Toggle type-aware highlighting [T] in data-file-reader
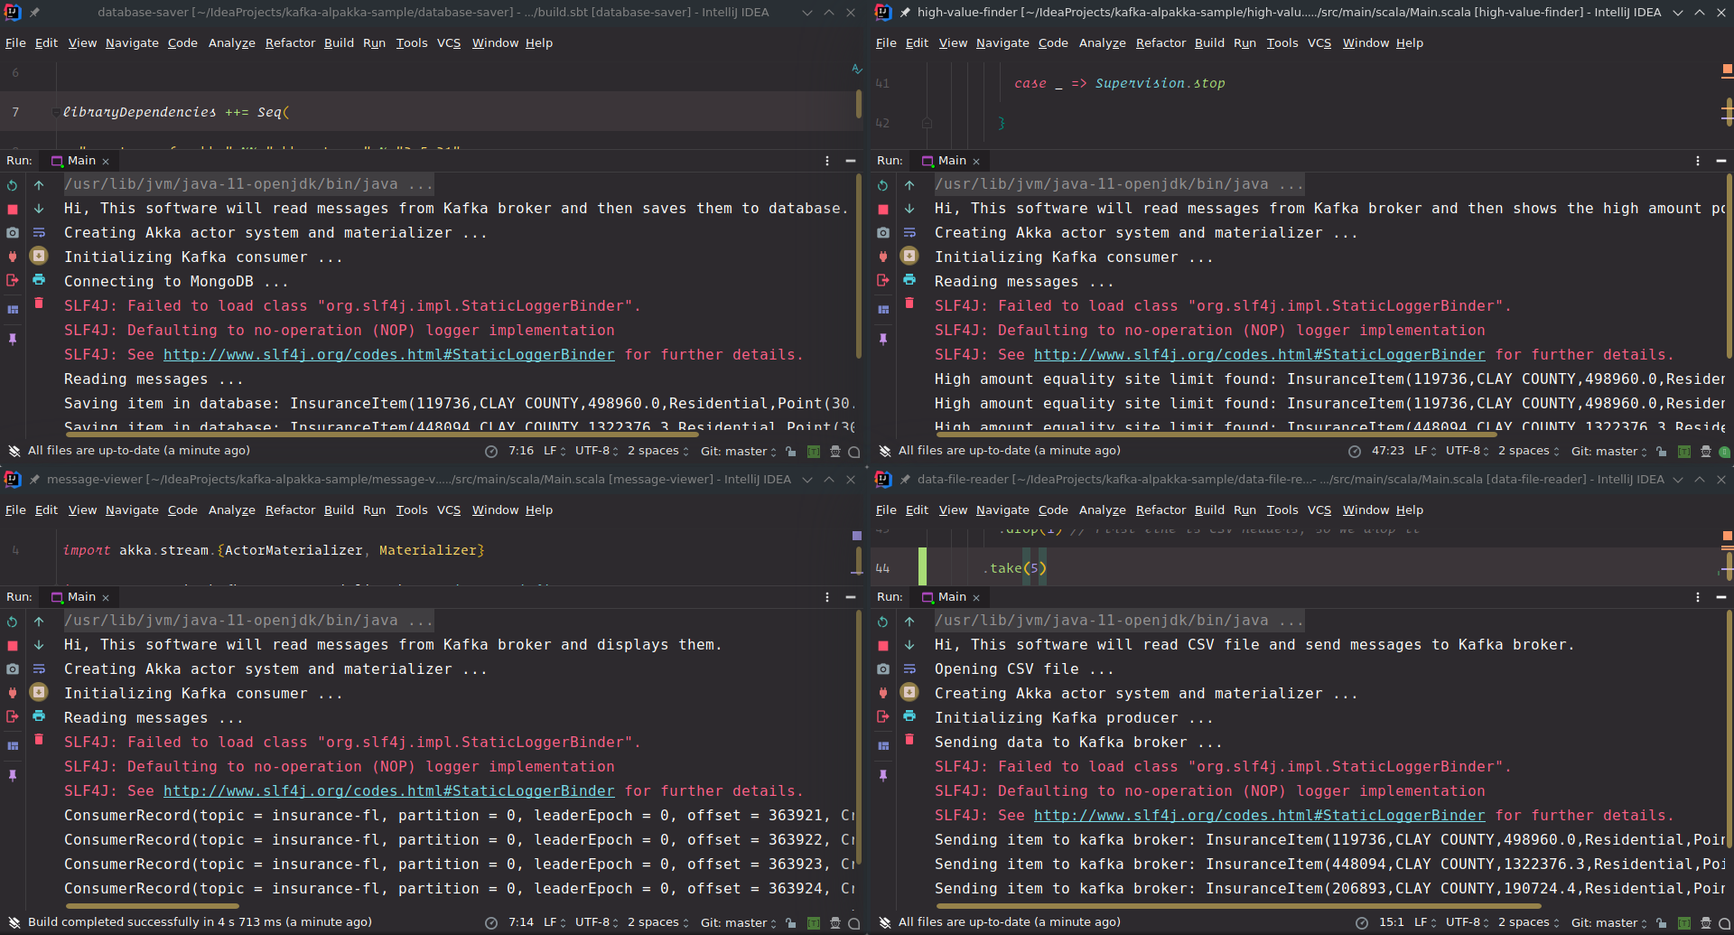The image size is (1734, 935). click(1684, 923)
